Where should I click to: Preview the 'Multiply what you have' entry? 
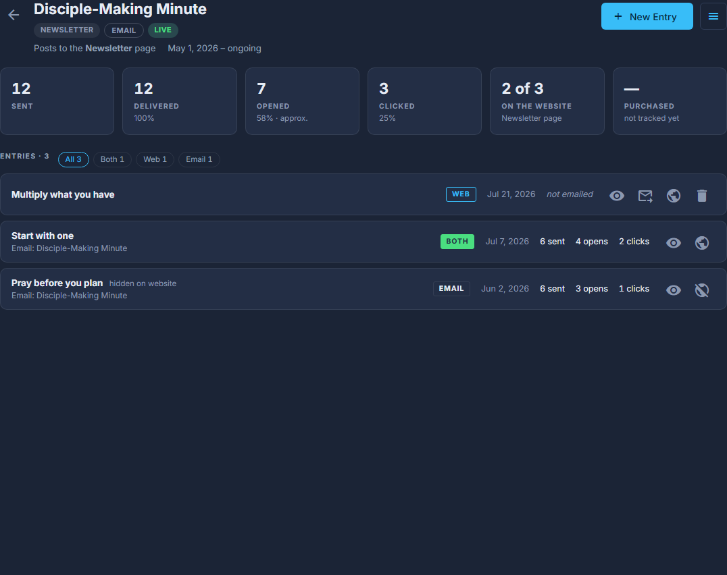(617, 196)
